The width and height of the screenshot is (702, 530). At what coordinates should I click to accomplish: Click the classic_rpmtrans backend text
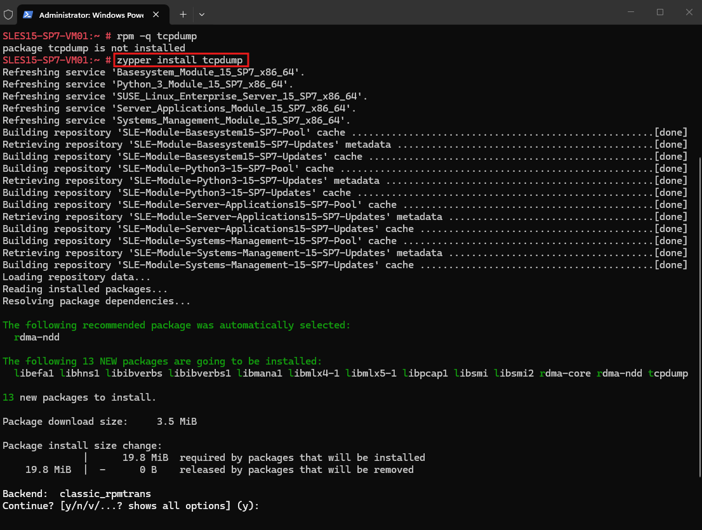[105, 494]
